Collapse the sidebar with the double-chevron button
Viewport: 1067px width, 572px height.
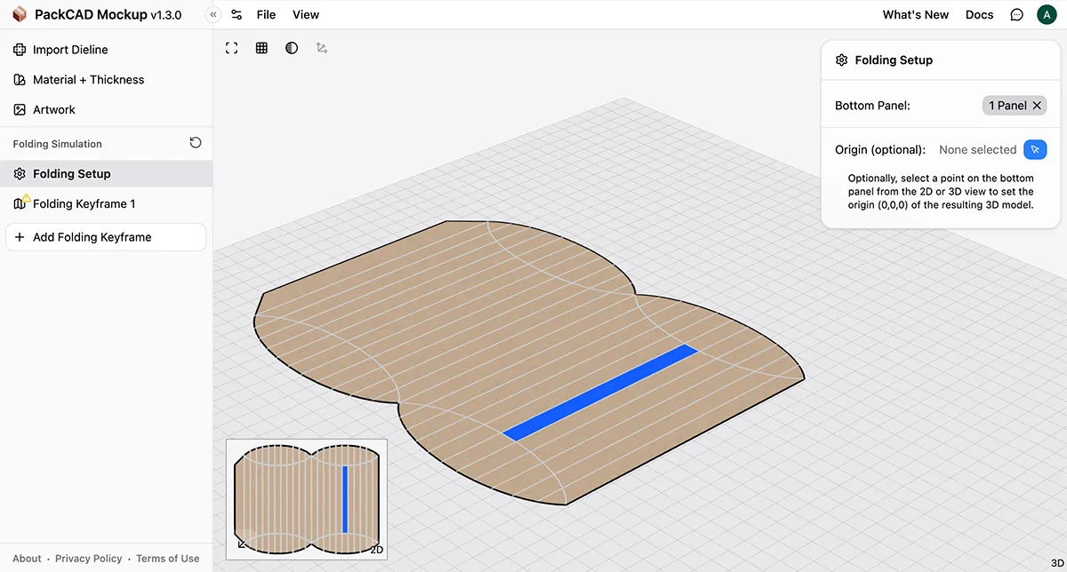(213, 14)
